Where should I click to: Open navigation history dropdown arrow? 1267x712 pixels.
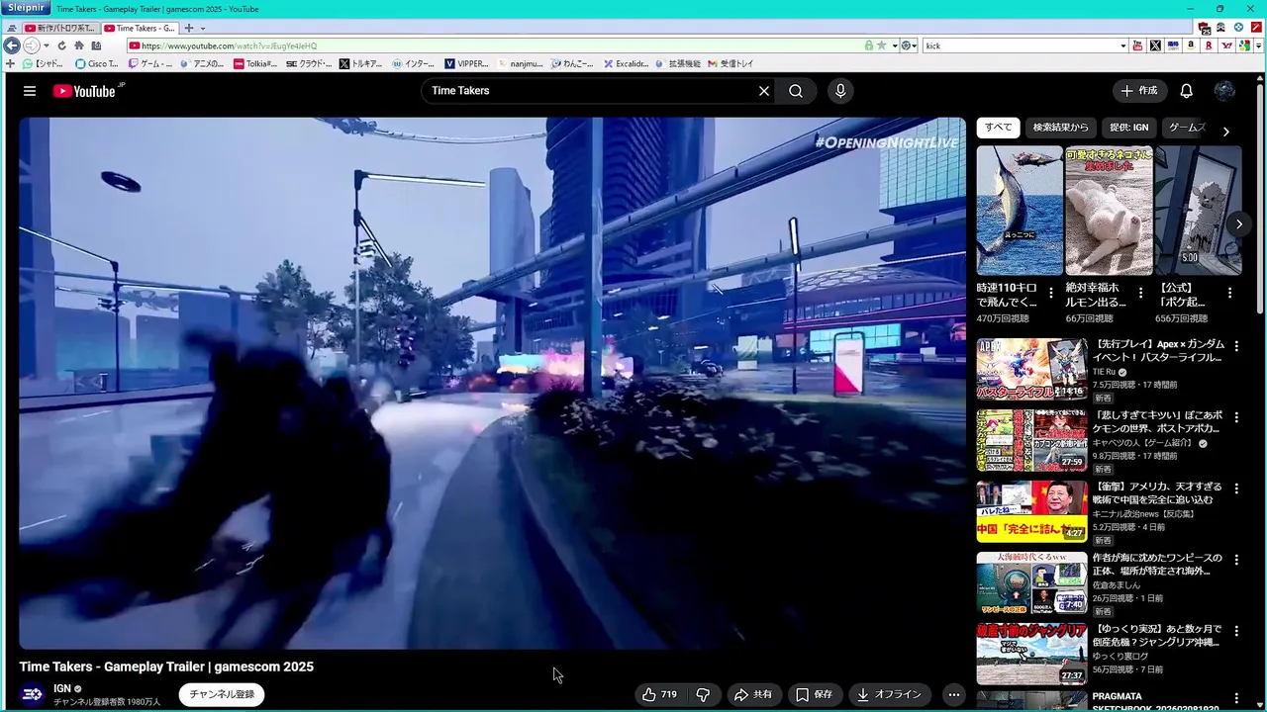(x=46, y=45)
